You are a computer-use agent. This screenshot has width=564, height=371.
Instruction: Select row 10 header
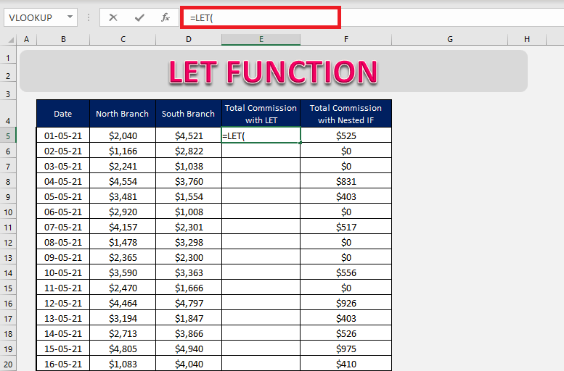(x=8, y=212)
